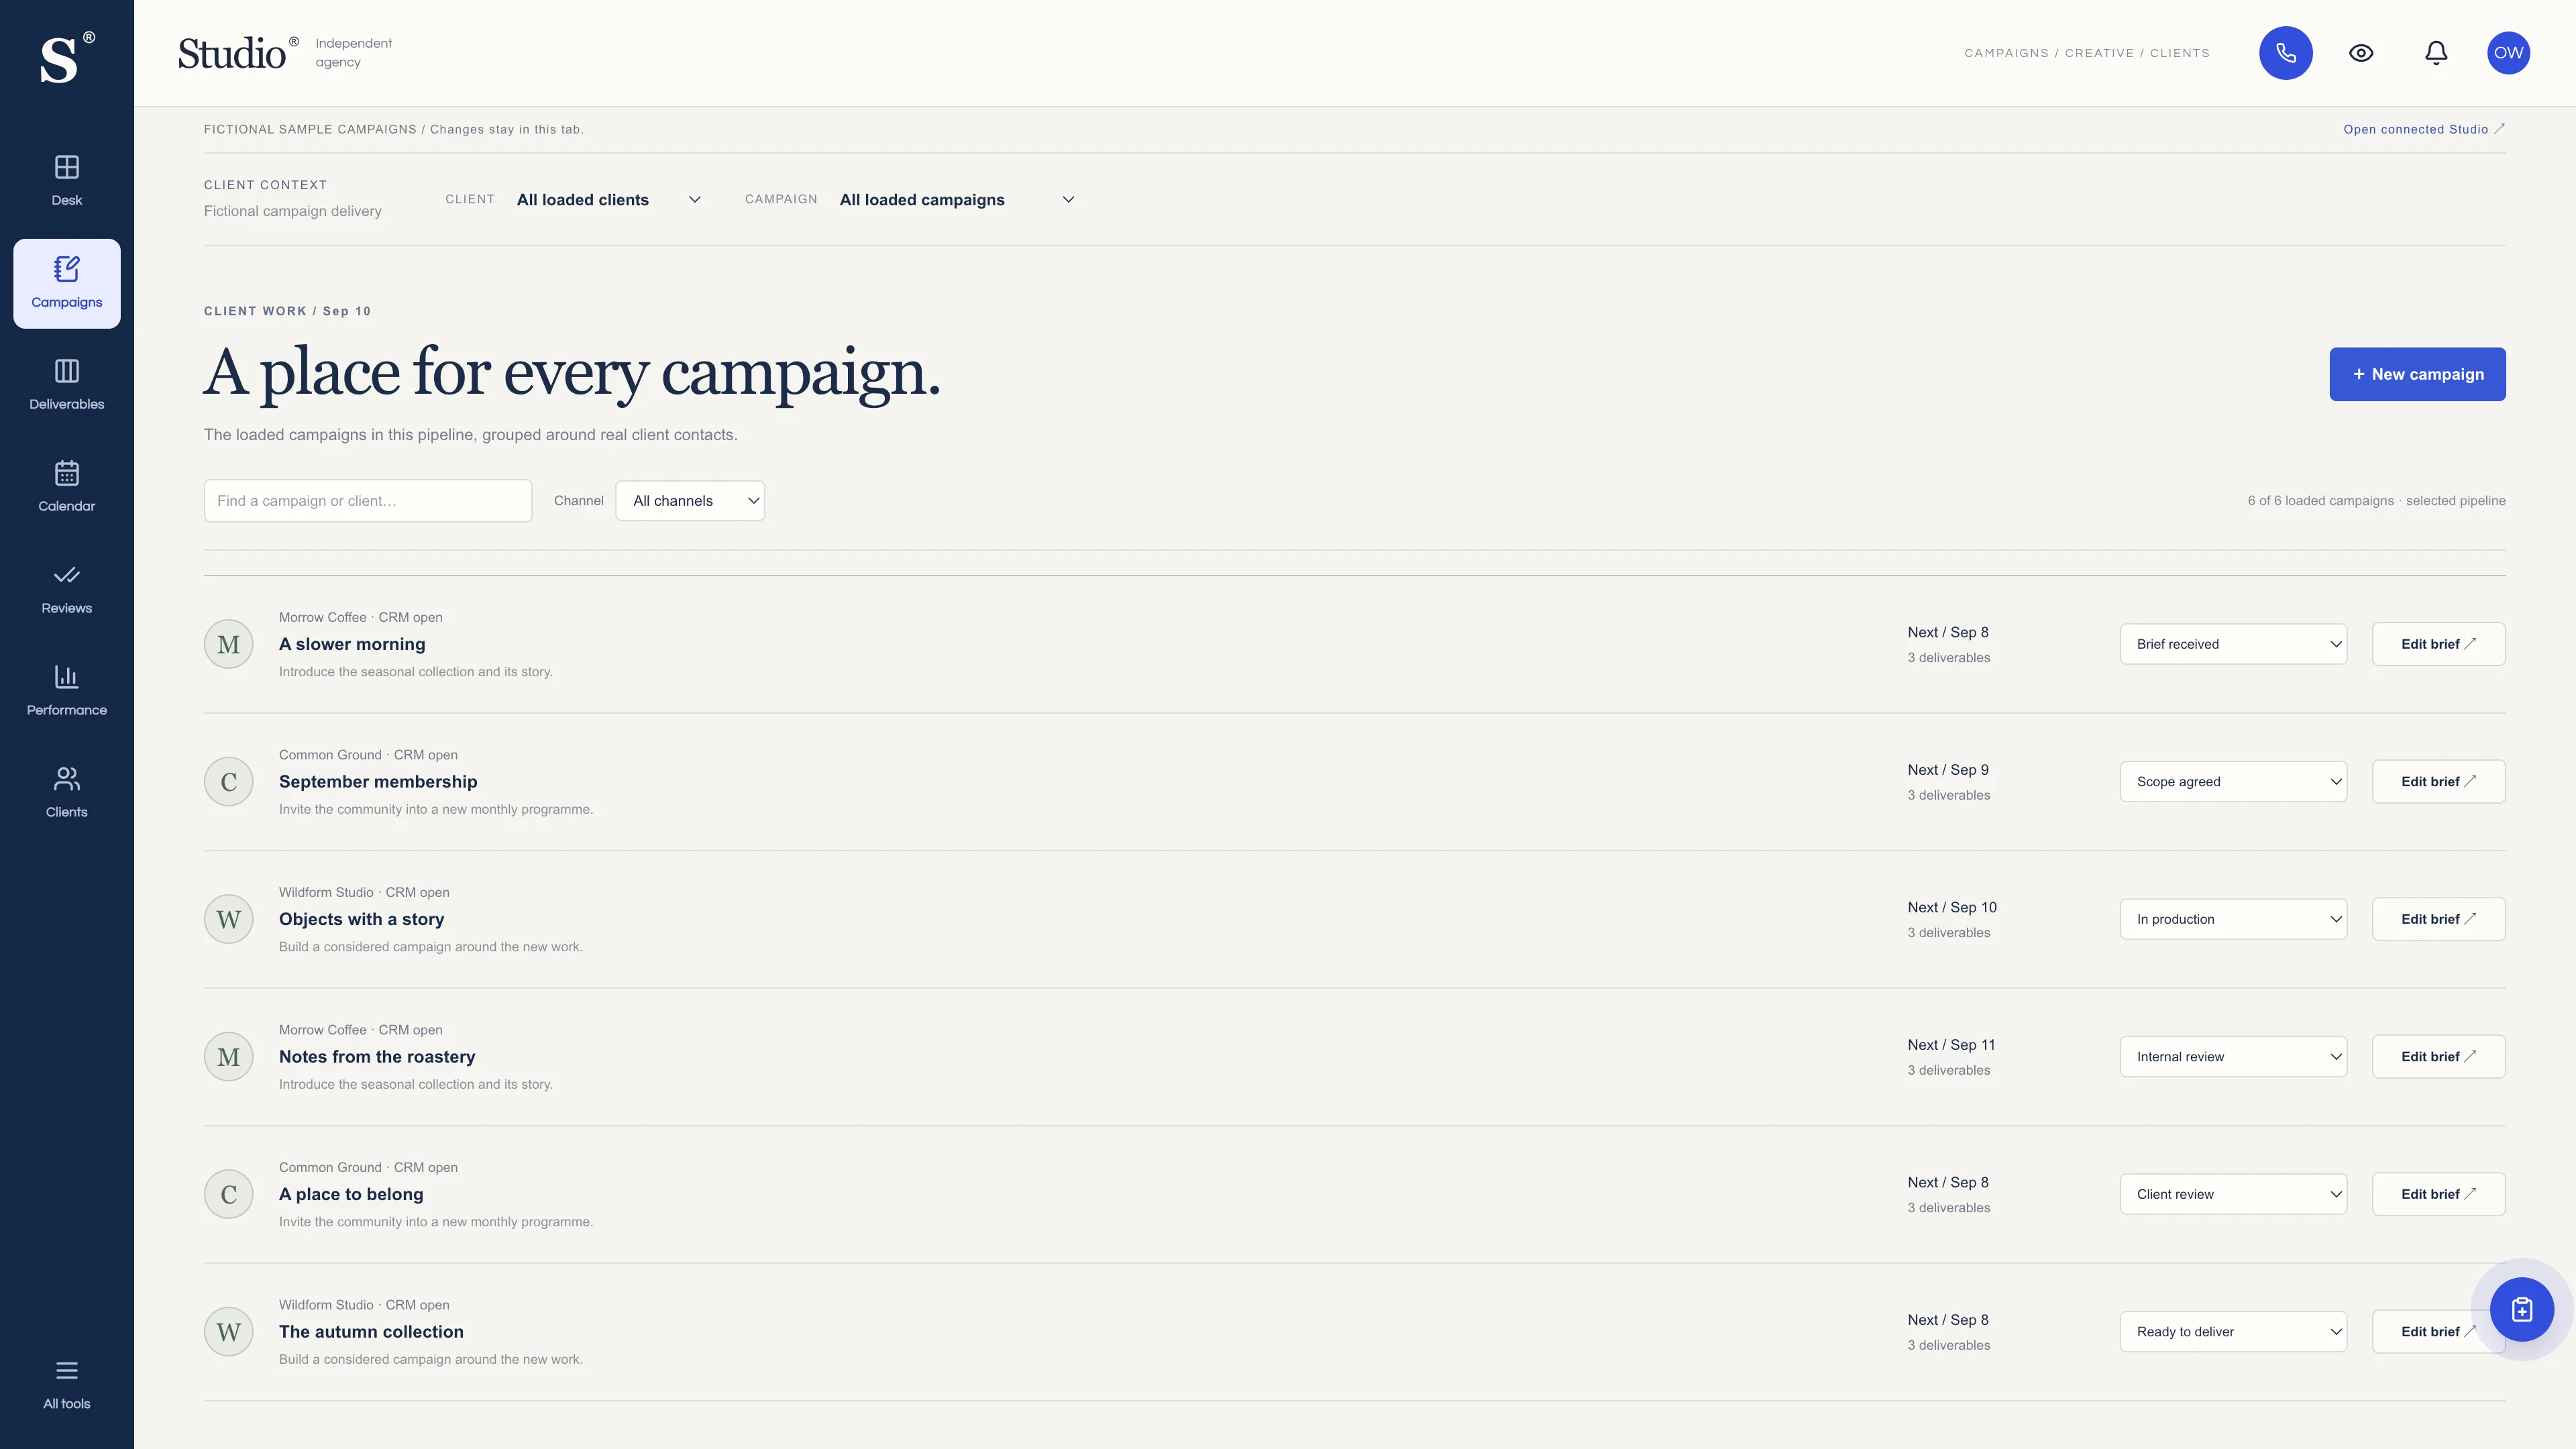Click the Next / Sep 9 date text
Screen dimensions: 2576x1449
pos(1947,770)
